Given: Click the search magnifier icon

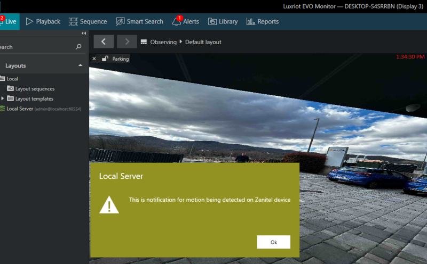Looking at the screenshot, I should 78,47.
